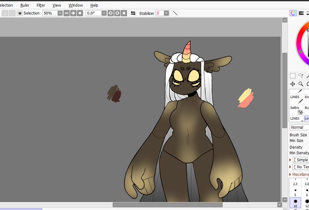Select the Move tool
The image size is (309, 210).
click(x=293, y=84)
